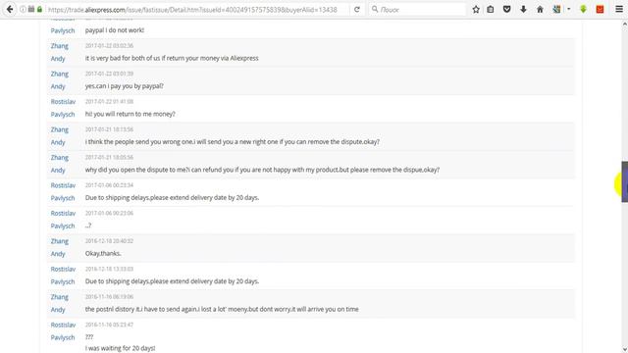Screen dimensions: 628x353
Task: Open the Zhang Andy name link beside the paypal message
Action: click(59, 80)
